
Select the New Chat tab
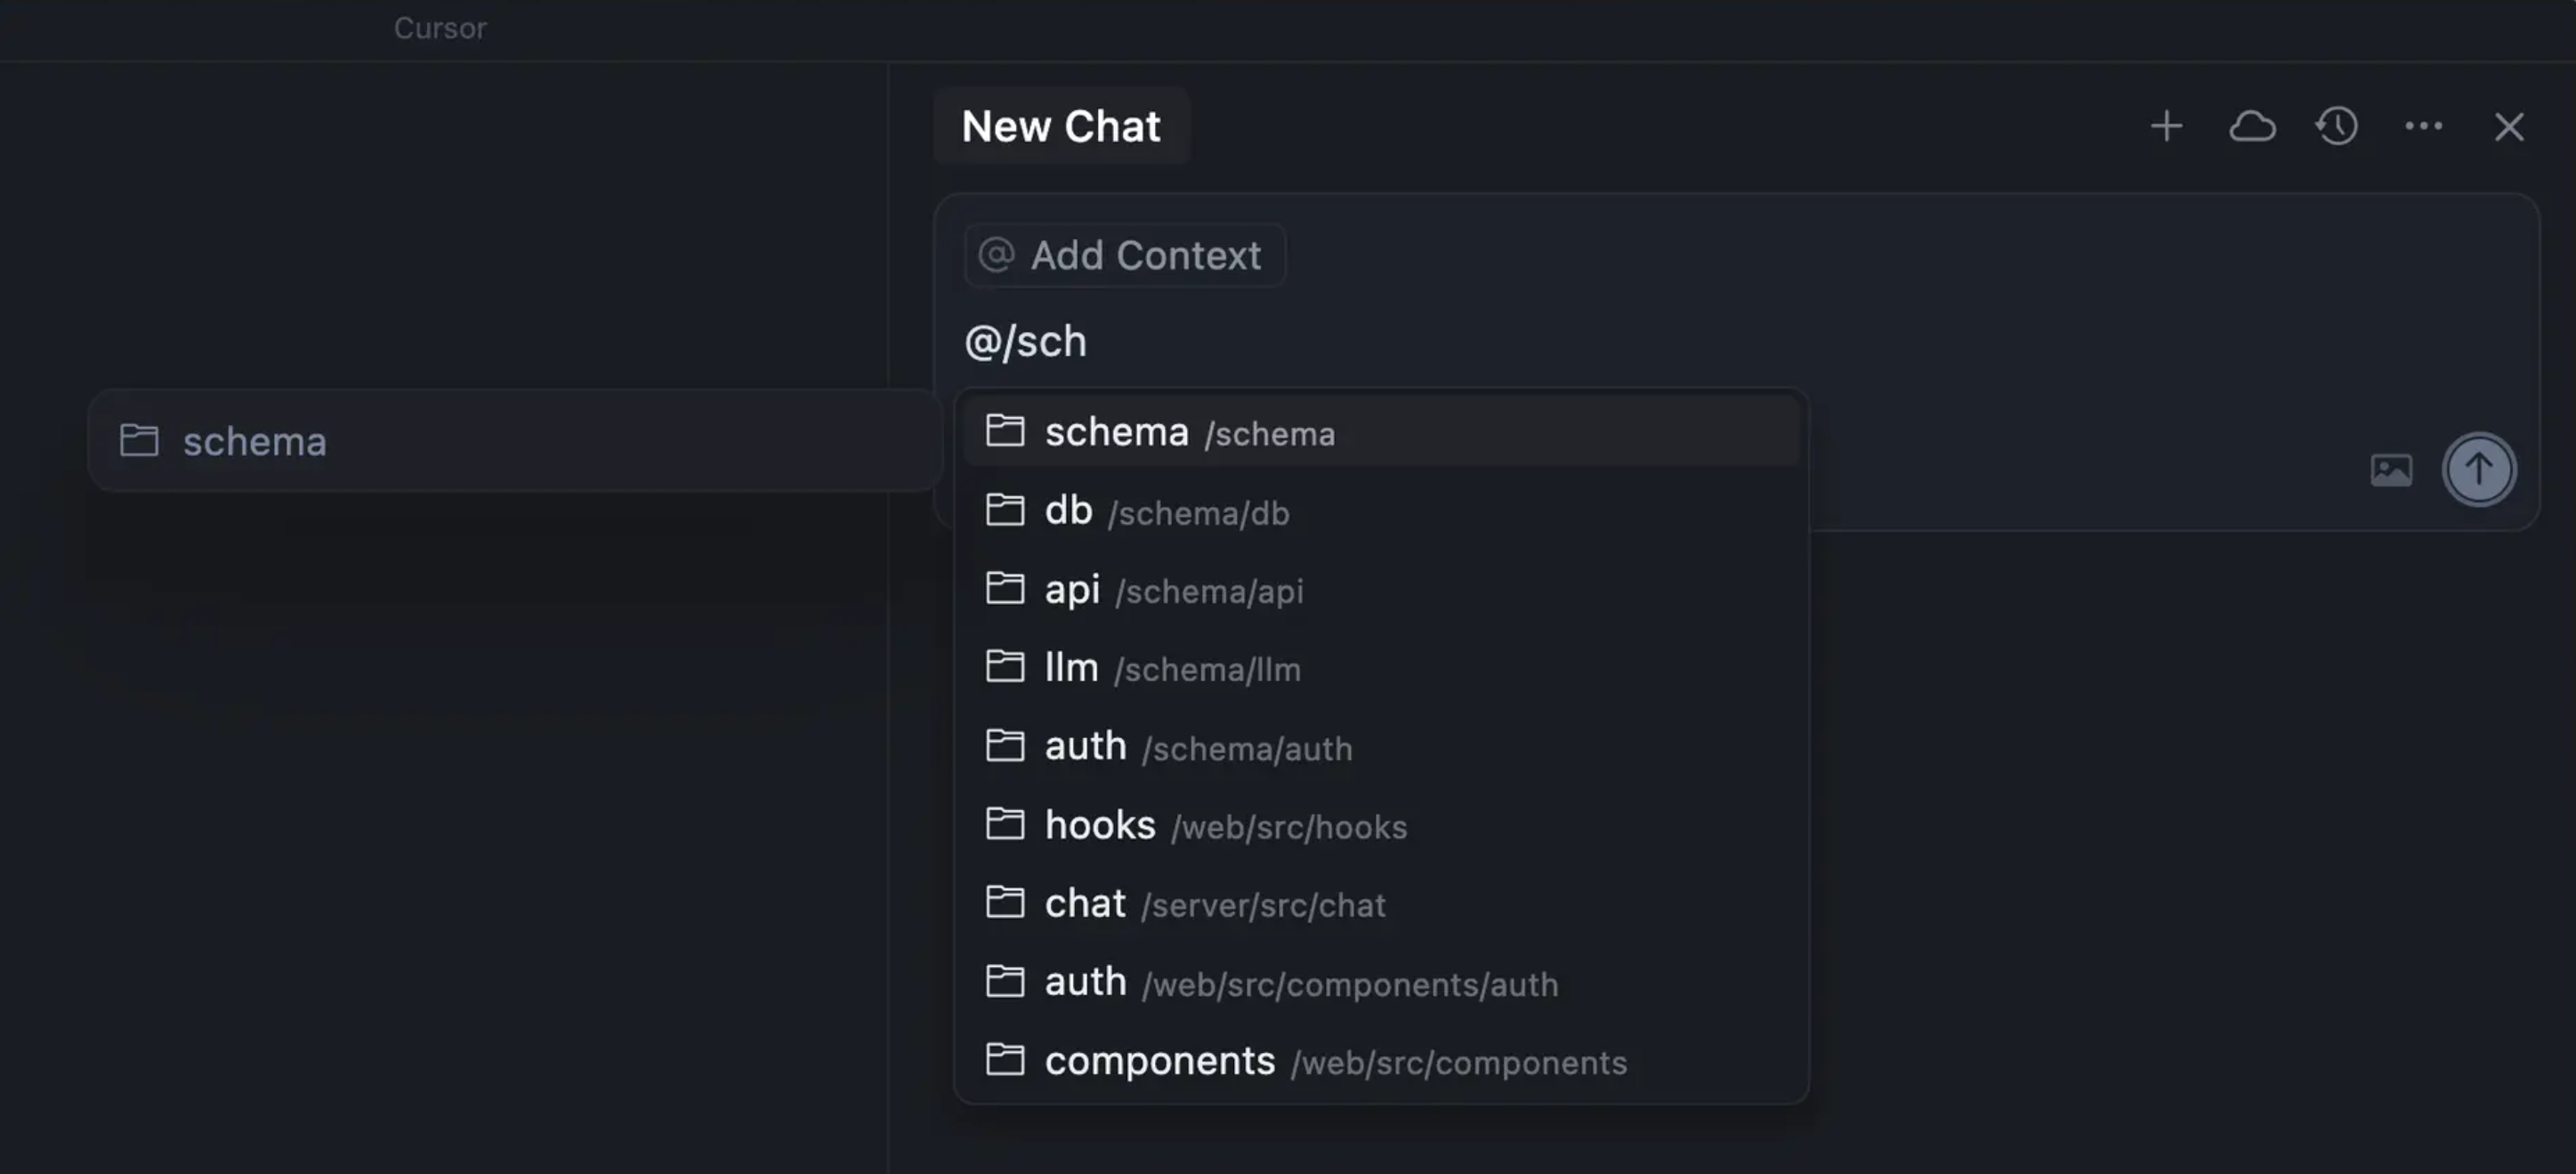click(x=1061, y=127)
